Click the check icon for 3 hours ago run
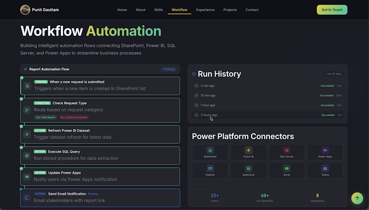Viewport: 369px width, 210px height. tap(196, 115)
